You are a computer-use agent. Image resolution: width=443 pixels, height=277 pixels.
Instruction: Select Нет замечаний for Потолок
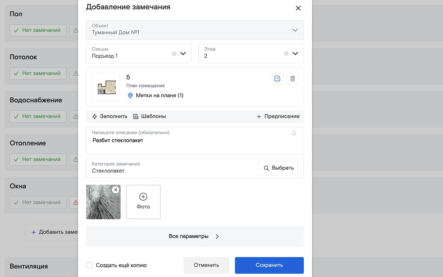coord(38,73)
